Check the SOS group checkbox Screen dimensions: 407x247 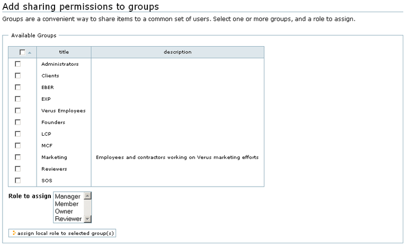coord(18,181)
